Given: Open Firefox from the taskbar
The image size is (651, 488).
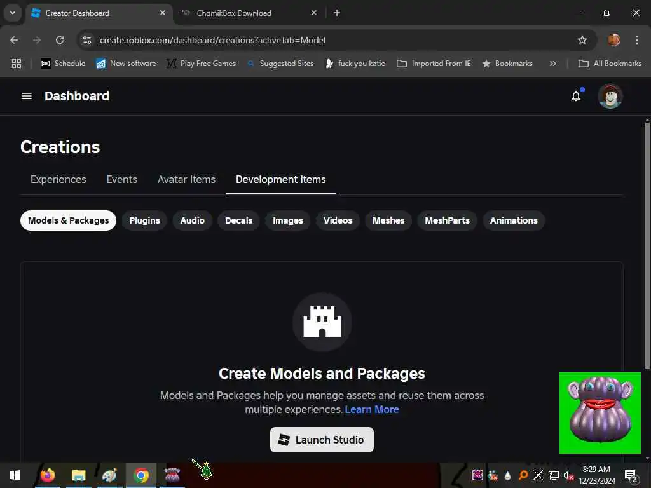Looking at the screenshot, I should pos(48,475).
